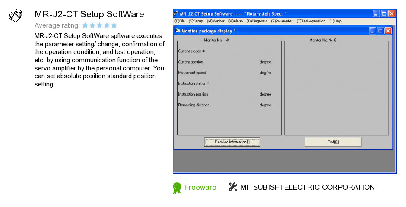Click the MITSUBISHI ELECTRIC CORPORATION link

[x=308, y=187]
